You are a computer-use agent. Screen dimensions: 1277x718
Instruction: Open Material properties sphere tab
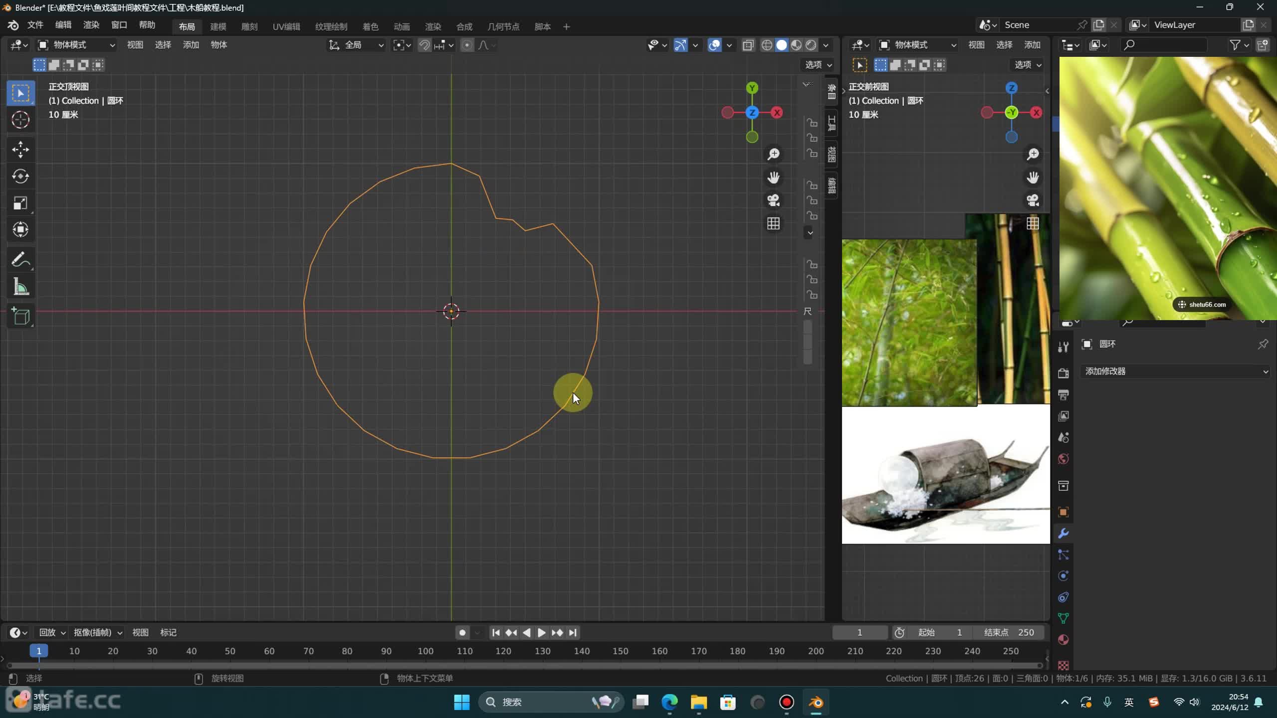point(1063,640)
